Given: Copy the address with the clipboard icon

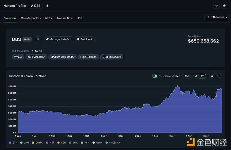Looking at the screenshot, I should click(x=47, y=6).
